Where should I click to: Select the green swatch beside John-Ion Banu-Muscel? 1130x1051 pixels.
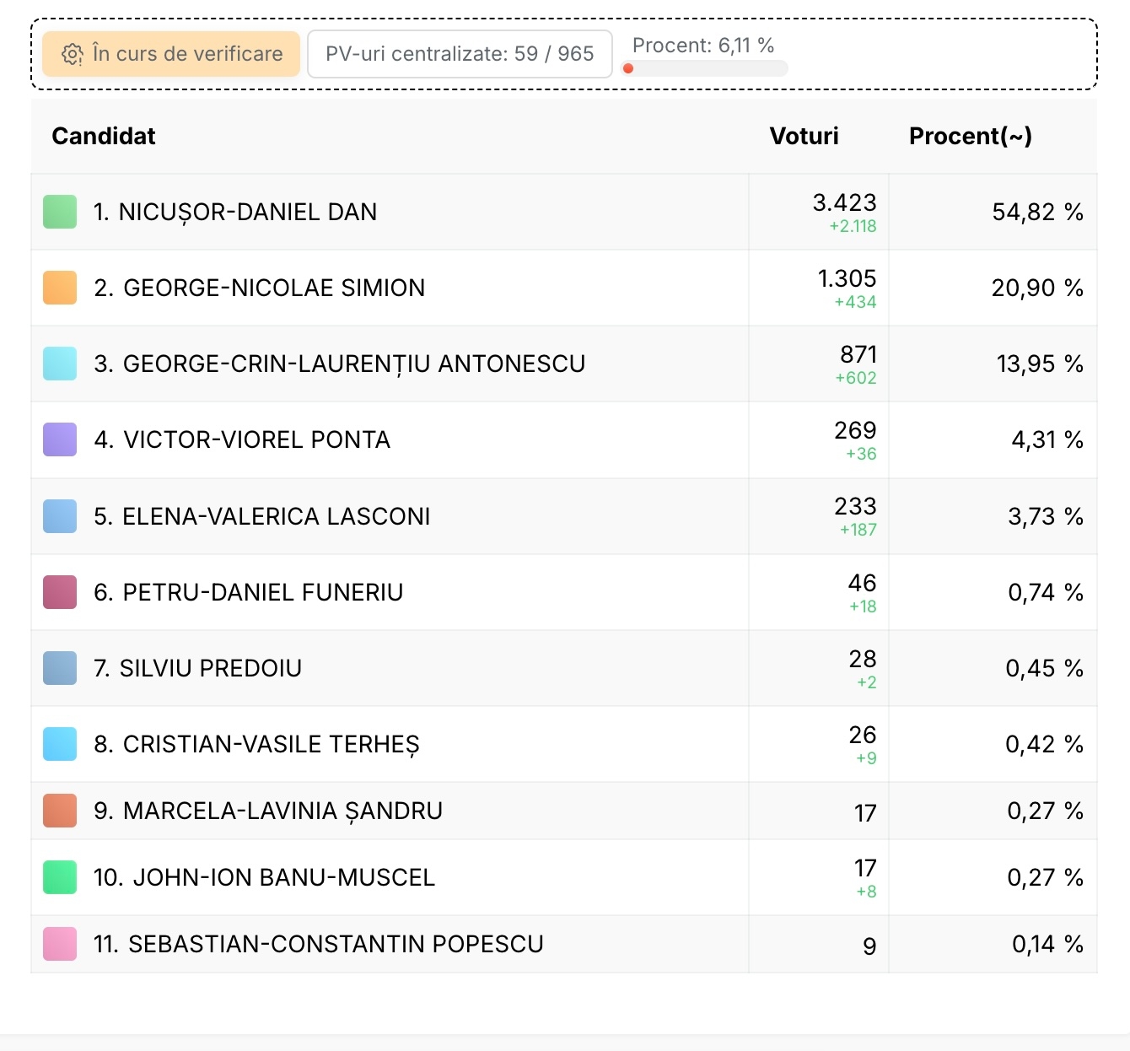(x=60, y=877)
